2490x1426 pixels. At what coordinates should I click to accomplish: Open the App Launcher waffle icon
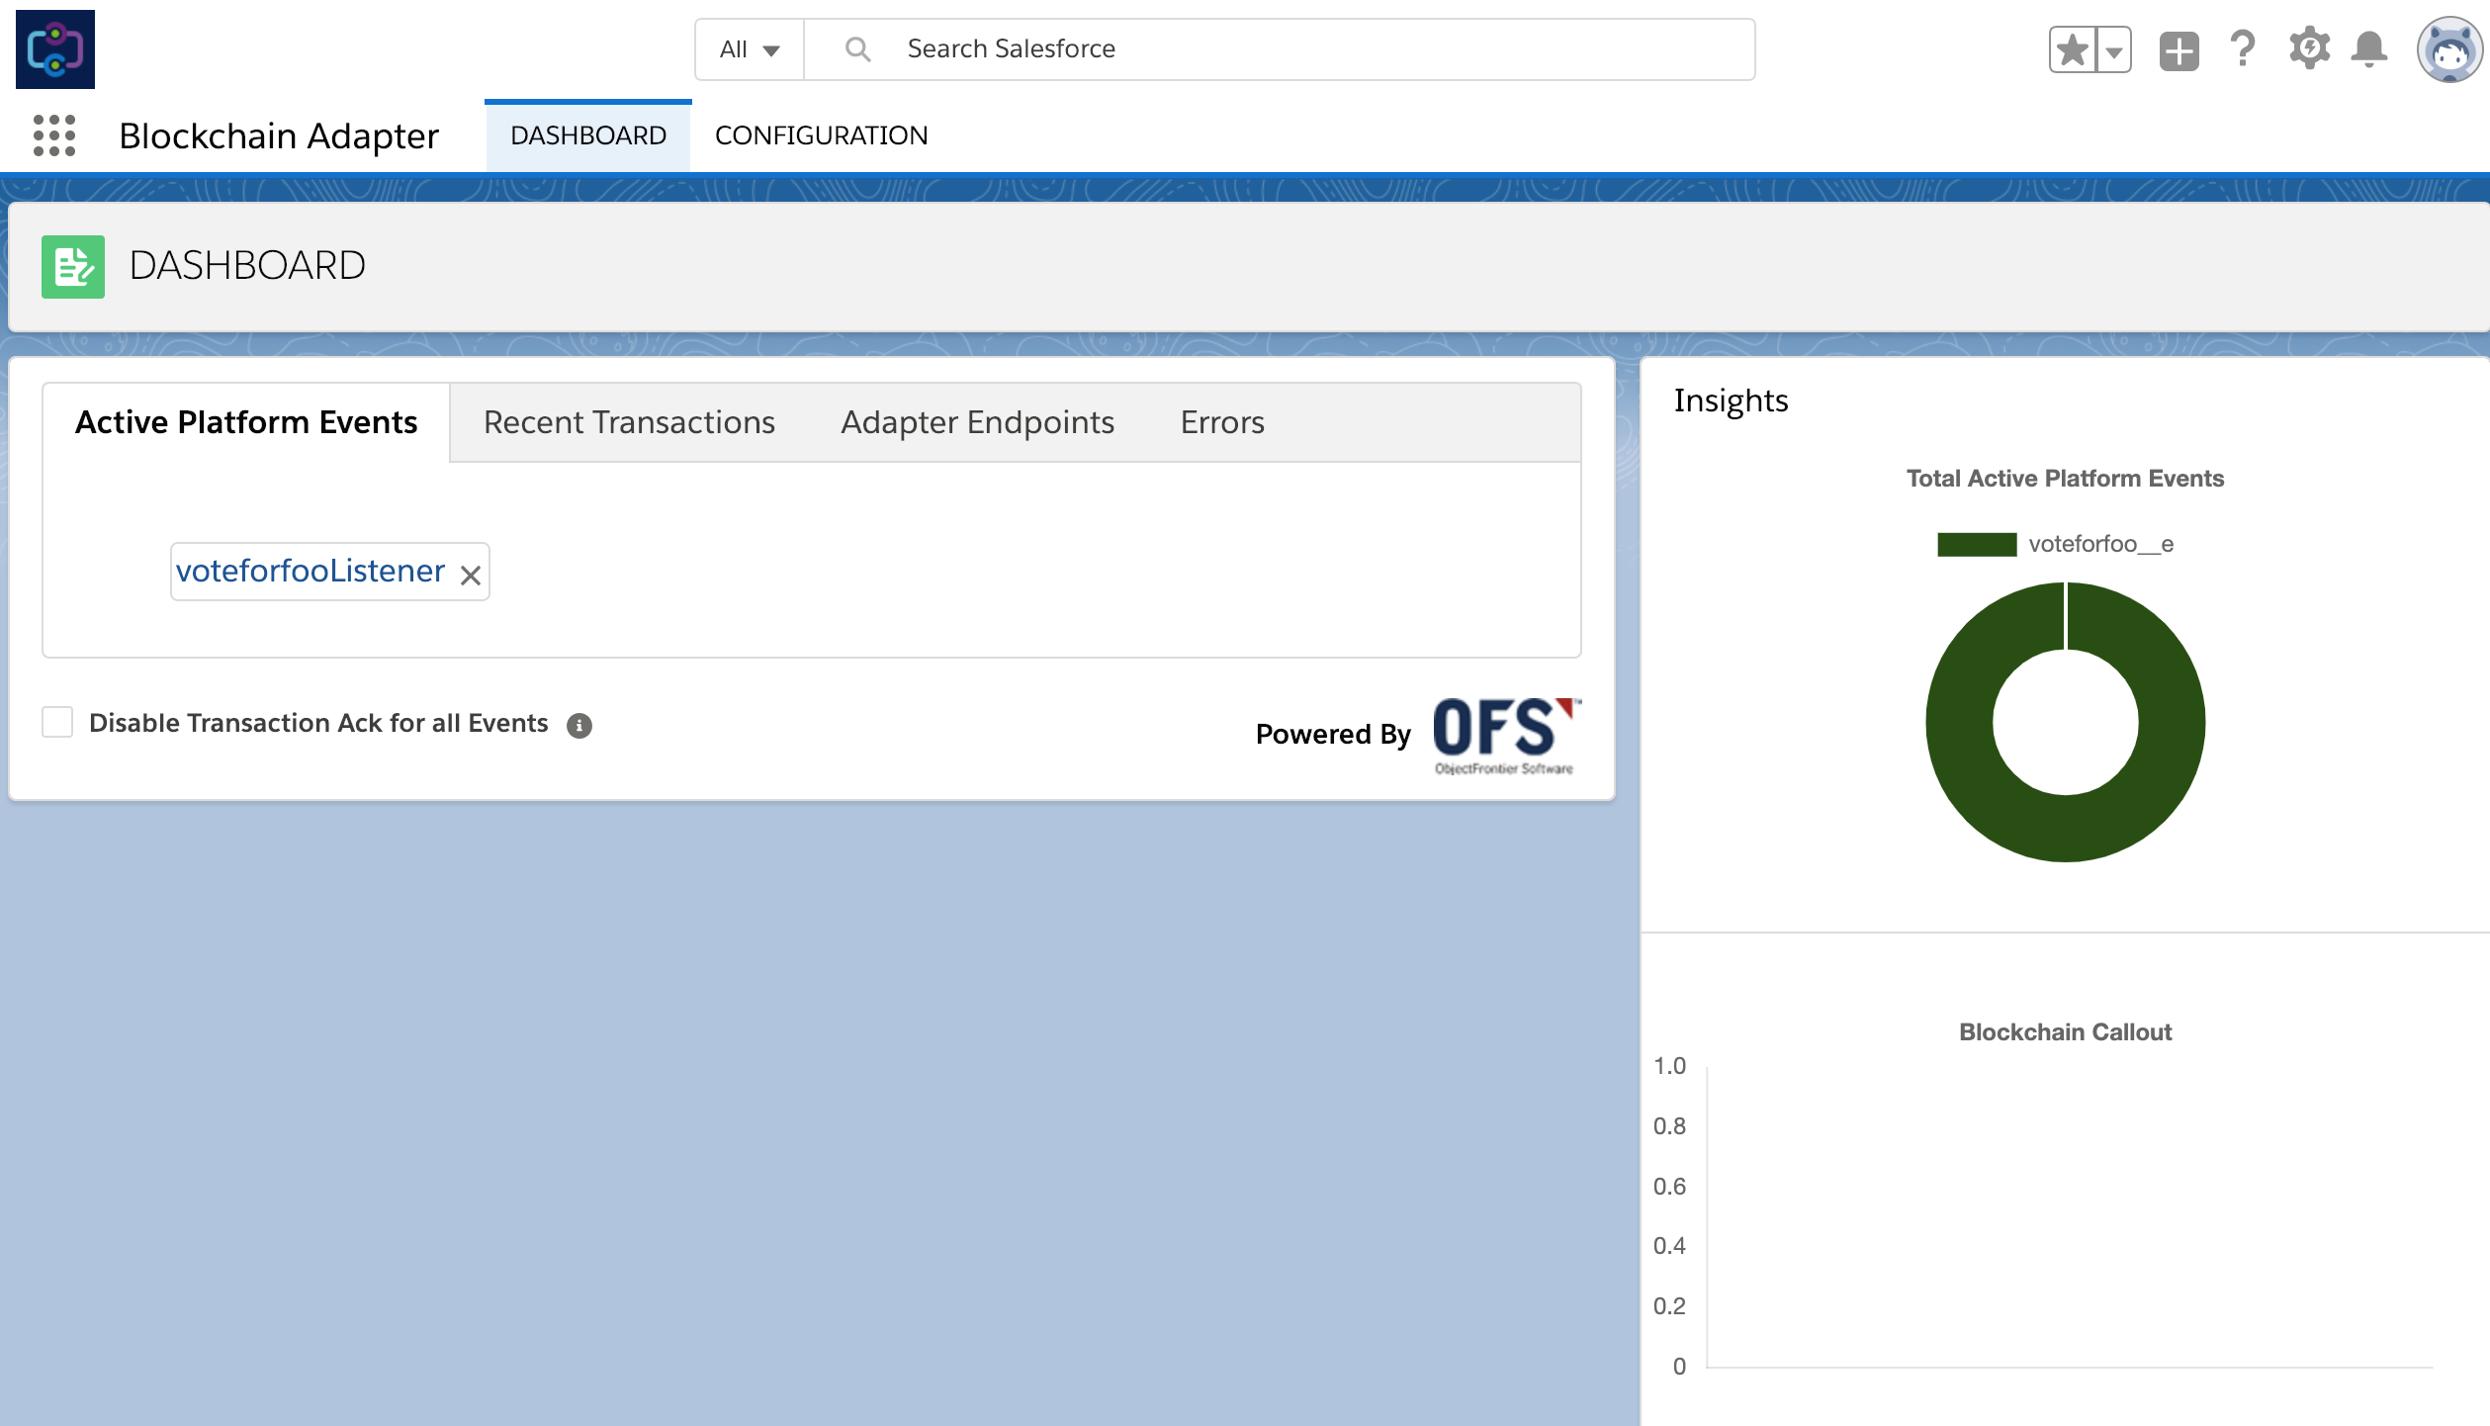point(54,135)
